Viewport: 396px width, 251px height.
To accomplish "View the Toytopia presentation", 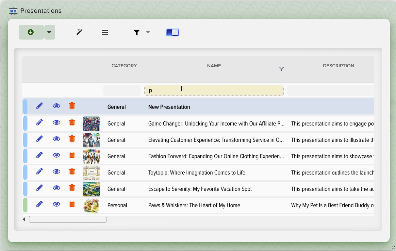I will click(x=57, y=172).
